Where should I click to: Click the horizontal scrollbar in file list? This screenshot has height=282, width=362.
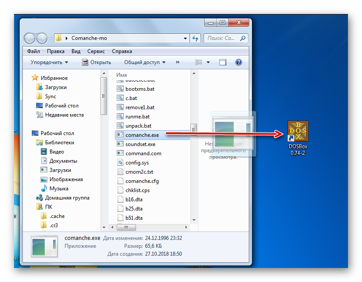[x=149, y=228]
